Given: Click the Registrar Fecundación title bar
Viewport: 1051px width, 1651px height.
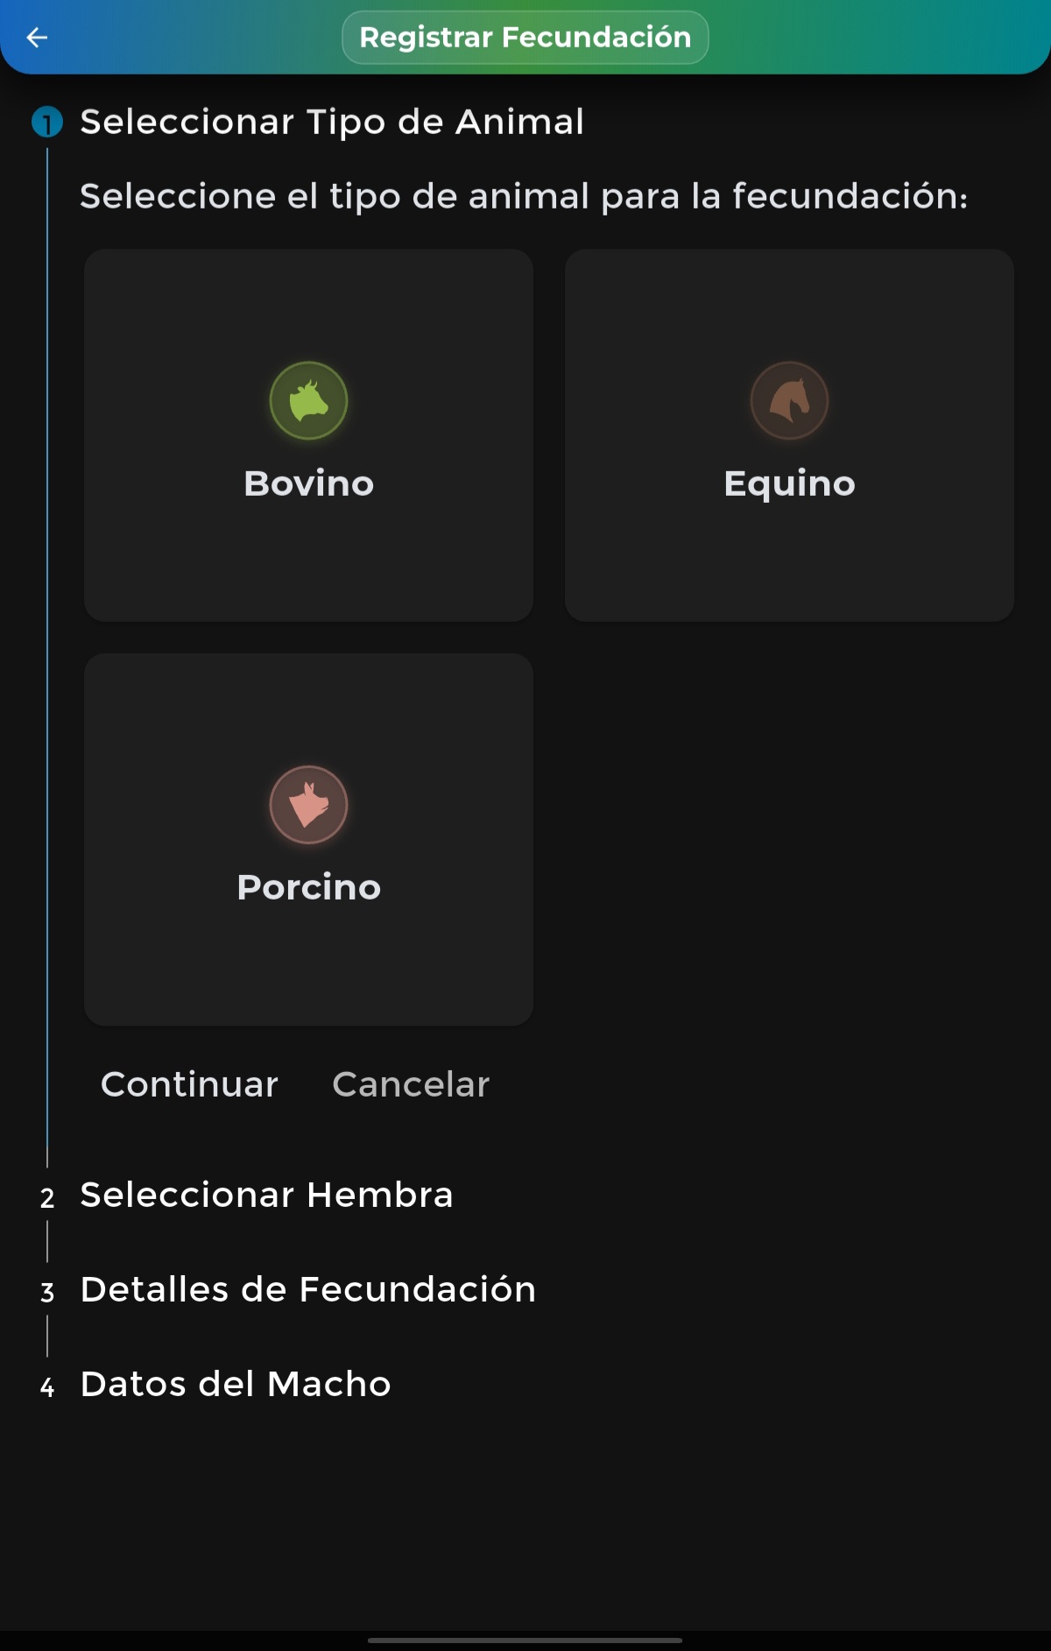Looking at the screenshot, I should (x=525, y=37).
